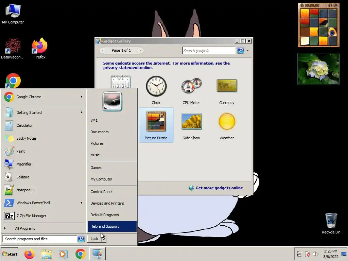Open the Recycle Bin

pyautogui.click(x=331, y=223)
